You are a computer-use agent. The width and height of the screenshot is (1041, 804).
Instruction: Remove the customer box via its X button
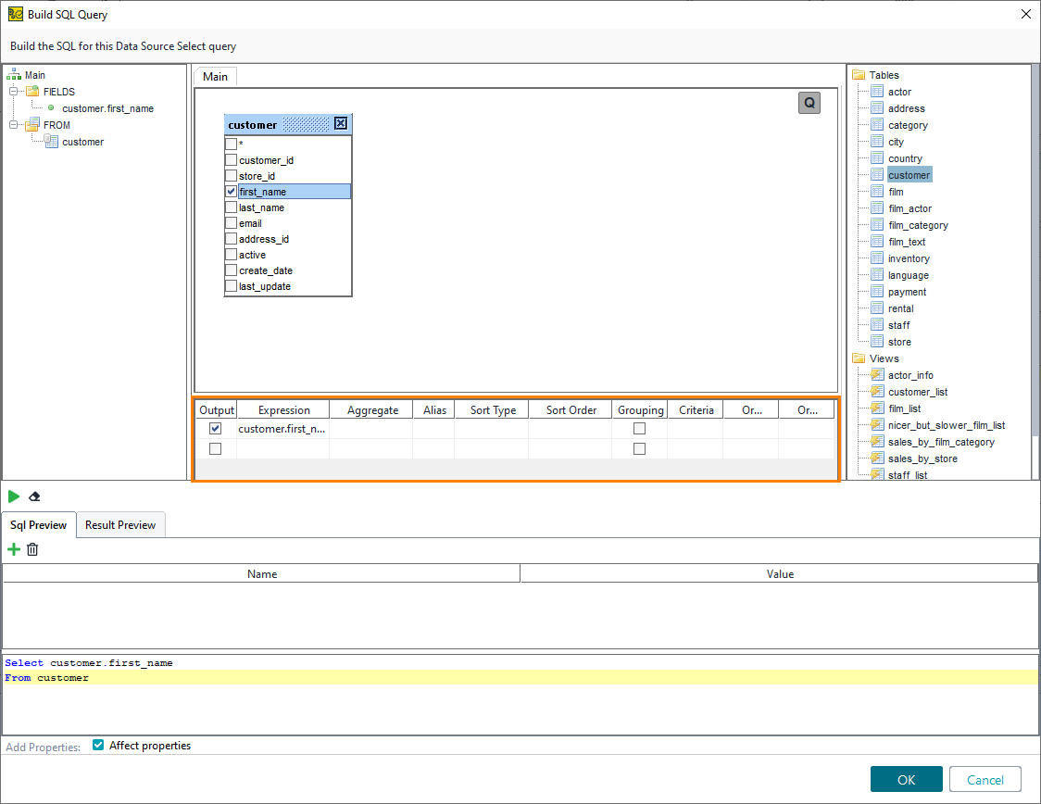(x=342, y=123)
